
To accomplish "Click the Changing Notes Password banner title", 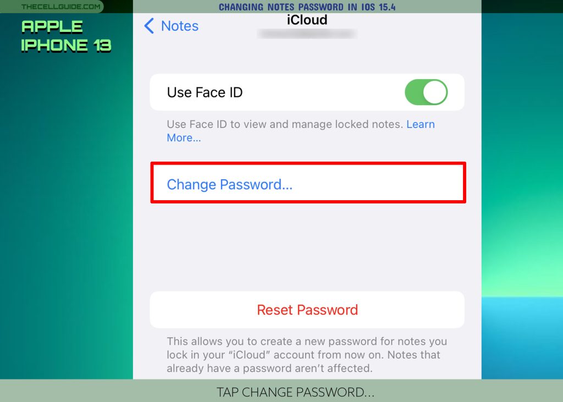I will (x=307, y=7).
